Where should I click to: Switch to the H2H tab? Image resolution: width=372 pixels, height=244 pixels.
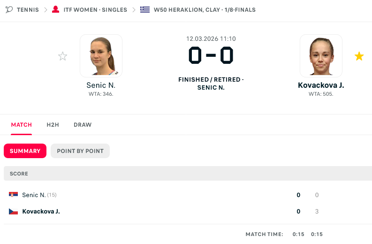pos(53,125)
